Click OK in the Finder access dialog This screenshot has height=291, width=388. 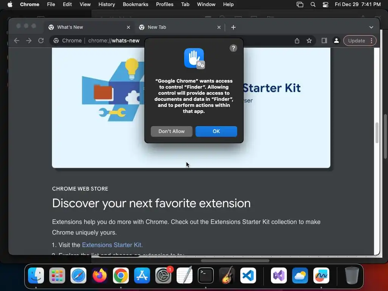coord(216,131)
